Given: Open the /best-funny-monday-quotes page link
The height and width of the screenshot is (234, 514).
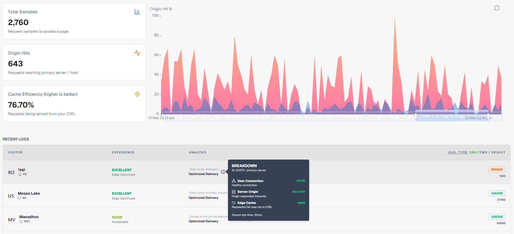Looking at the screenshot, I should (x=208, y=193).
